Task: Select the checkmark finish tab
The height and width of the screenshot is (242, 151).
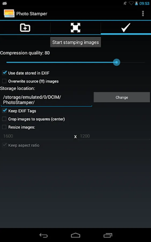Action: [x=126, y=28]
